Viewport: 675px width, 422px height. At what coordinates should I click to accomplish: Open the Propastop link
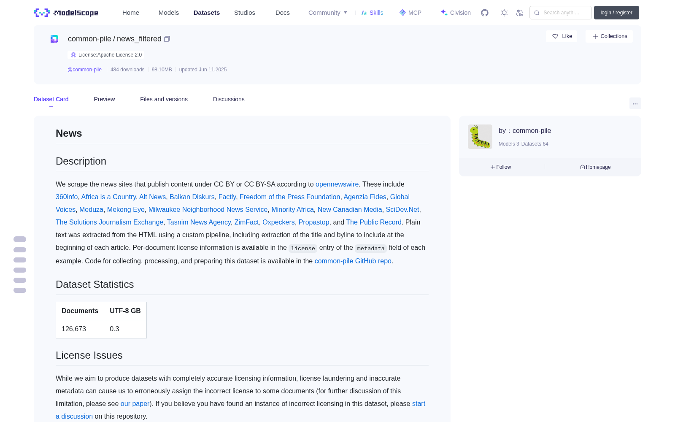pyautogui.click(x=314, y=222)
